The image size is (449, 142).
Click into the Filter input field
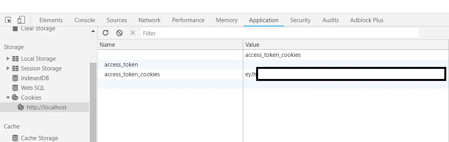coord(280,33)
